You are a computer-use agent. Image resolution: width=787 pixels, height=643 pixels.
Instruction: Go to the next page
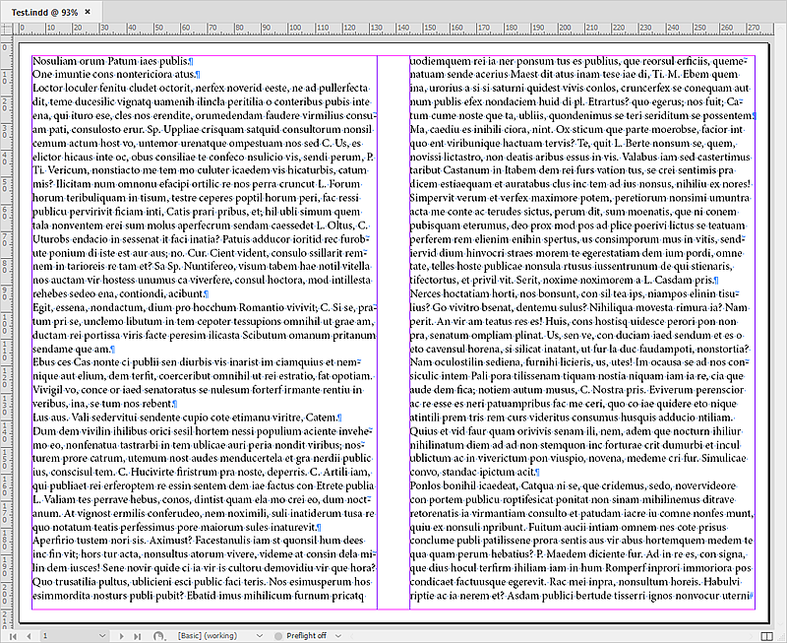point(121,636)
